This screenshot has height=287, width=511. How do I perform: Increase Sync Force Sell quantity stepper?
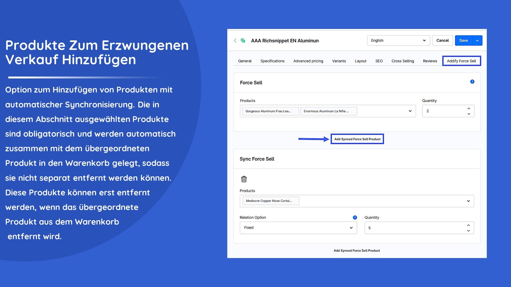468,225
